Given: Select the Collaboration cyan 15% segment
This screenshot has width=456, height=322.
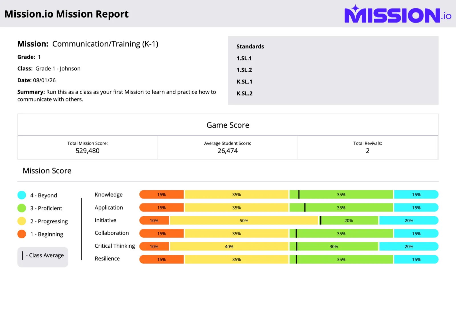Looking at the screenshot, I should pos(416,234).
